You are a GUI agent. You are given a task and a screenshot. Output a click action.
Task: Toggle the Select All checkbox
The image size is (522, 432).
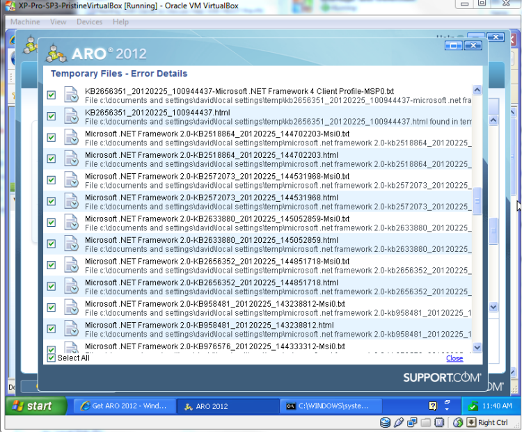pos(52,358)
